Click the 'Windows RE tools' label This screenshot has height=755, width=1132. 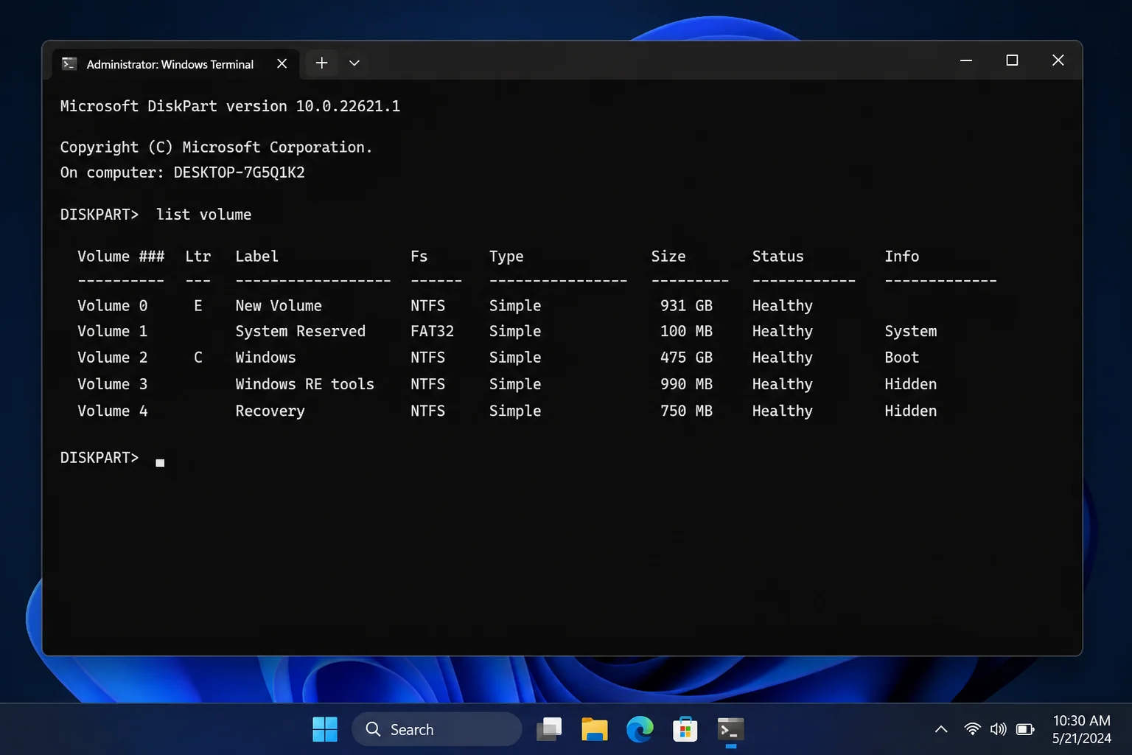pos(304,384)
